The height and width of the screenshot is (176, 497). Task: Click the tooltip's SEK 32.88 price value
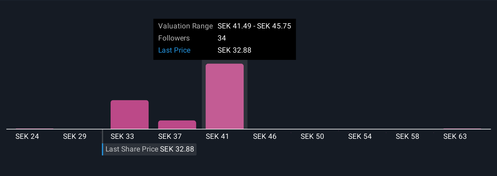tap(234, 50)
